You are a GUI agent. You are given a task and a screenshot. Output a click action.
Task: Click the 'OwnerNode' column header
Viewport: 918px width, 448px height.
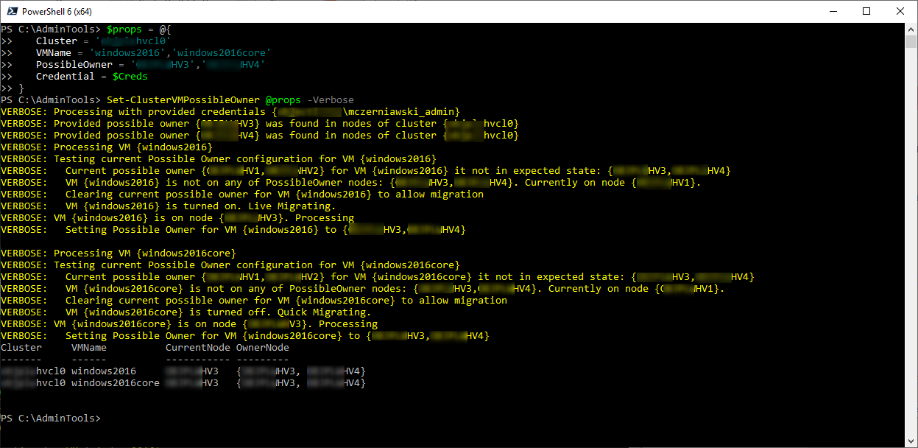click(x=262, y=348)
